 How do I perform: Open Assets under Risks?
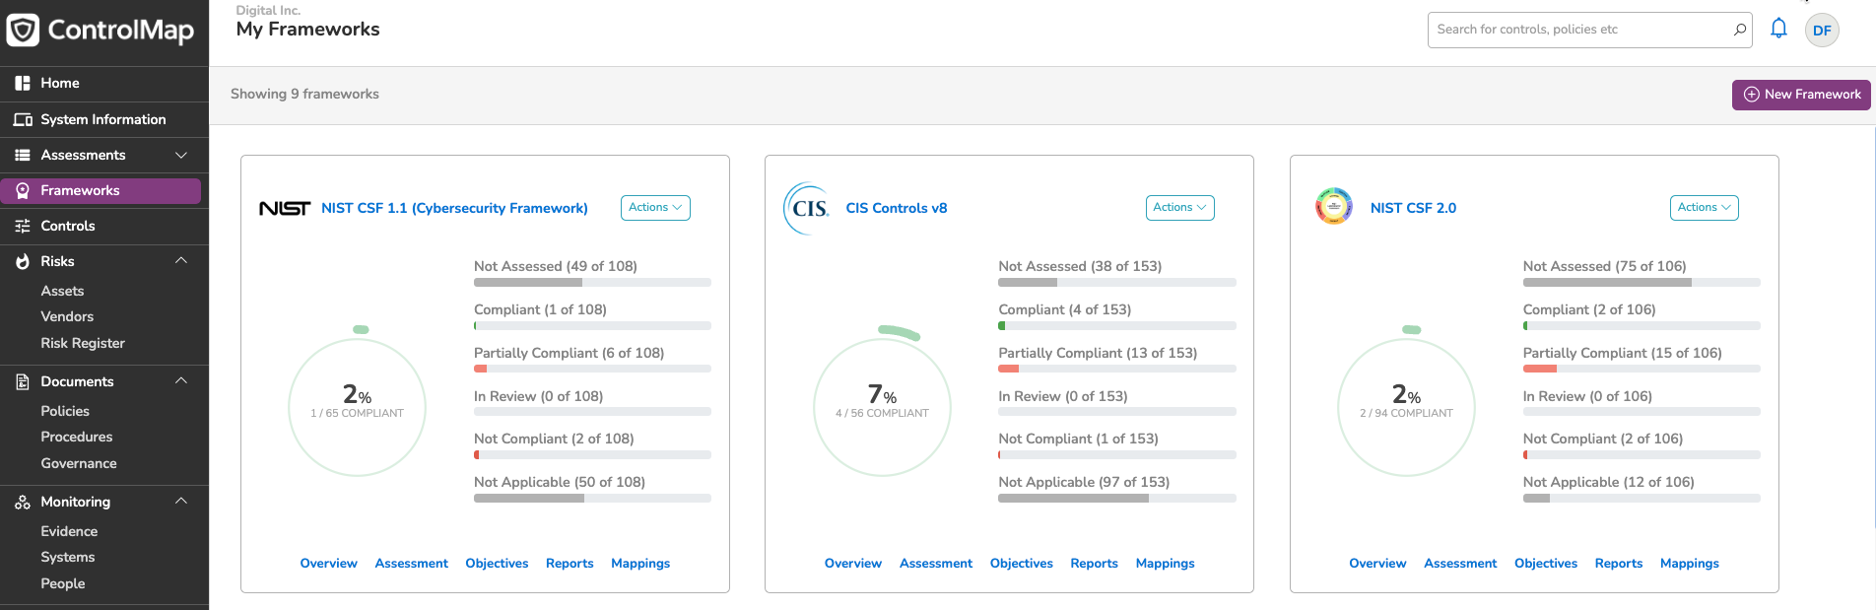(x=62, y=291)
